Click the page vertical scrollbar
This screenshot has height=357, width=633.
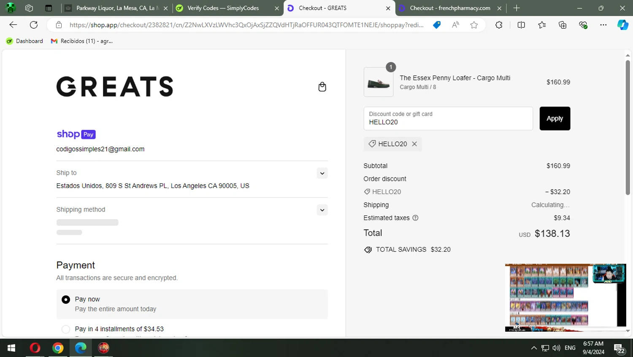coord(628,127)
